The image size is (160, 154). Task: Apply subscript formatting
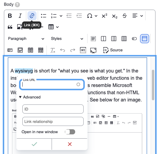pyautogui.click(x=115, y=16)
